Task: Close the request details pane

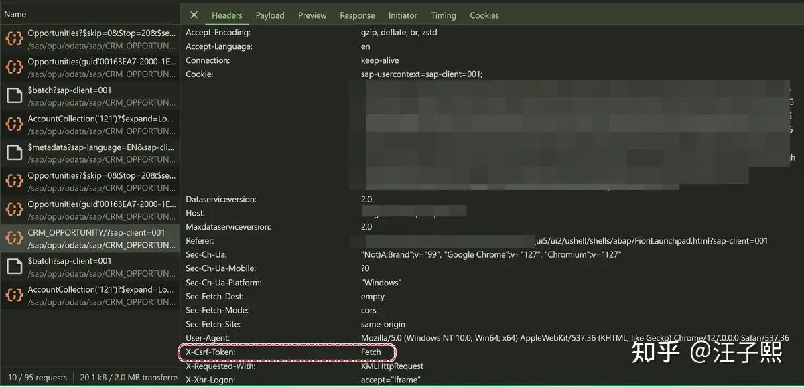Action: 194,15
